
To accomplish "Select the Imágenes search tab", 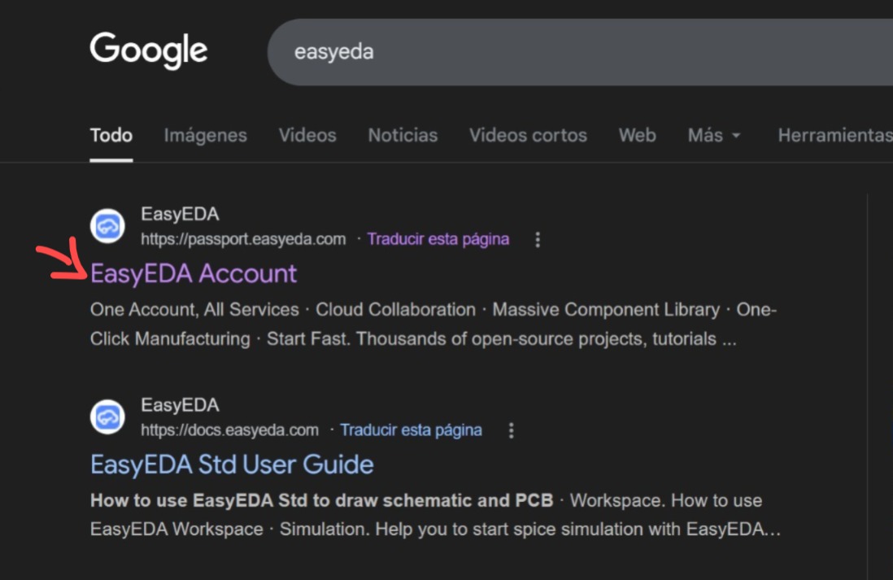I will pyautogui.click(x=205, y=135).
